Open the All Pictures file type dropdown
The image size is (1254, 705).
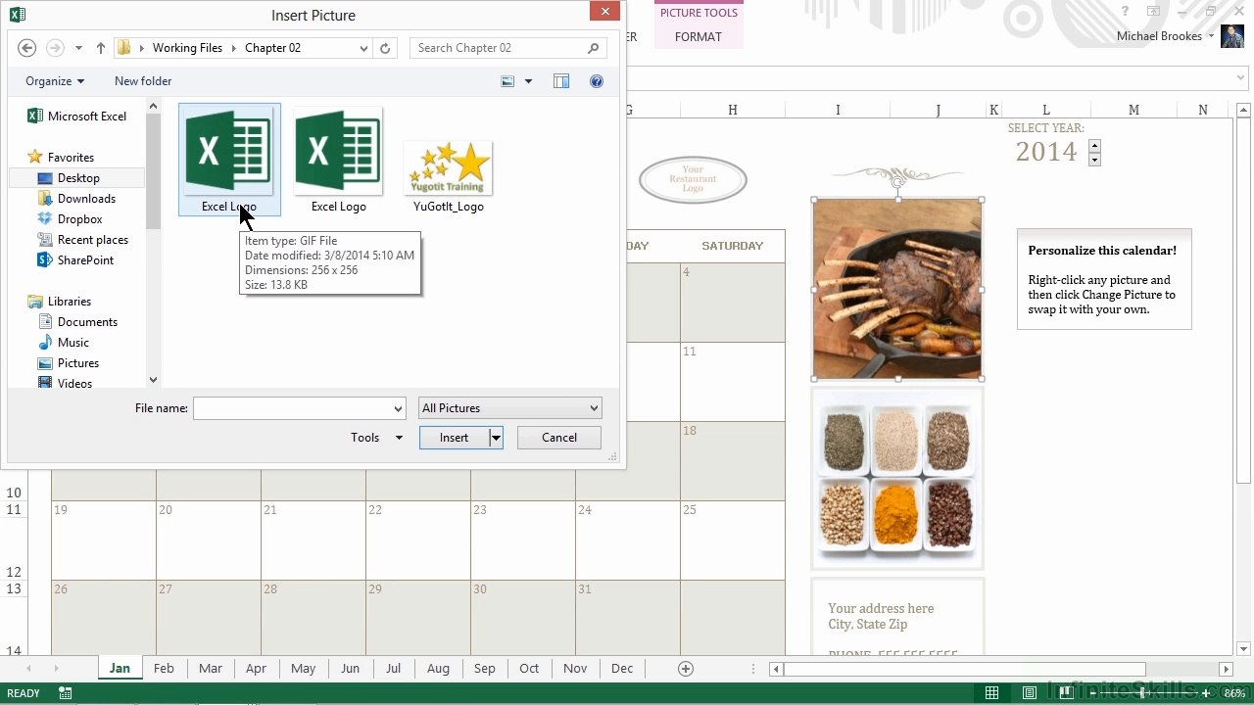point(509,408)
